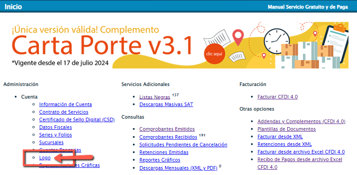View Comprobantes Emitidos
The image size is (357, 175).
pos(167,129)
